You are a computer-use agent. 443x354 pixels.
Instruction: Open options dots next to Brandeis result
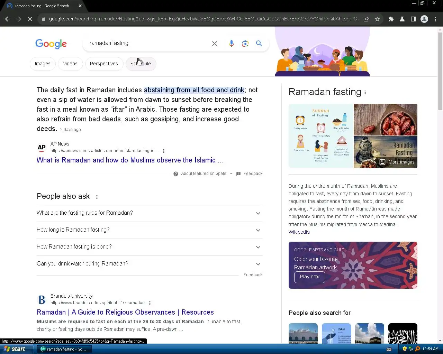[150, 303]
